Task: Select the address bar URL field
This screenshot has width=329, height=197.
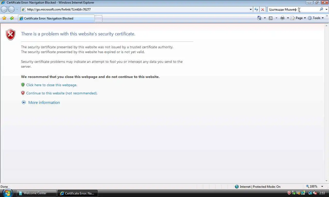Action: click(135, 9)
